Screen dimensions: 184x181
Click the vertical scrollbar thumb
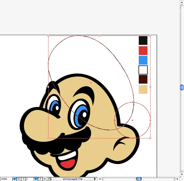[x=182, y=87]
